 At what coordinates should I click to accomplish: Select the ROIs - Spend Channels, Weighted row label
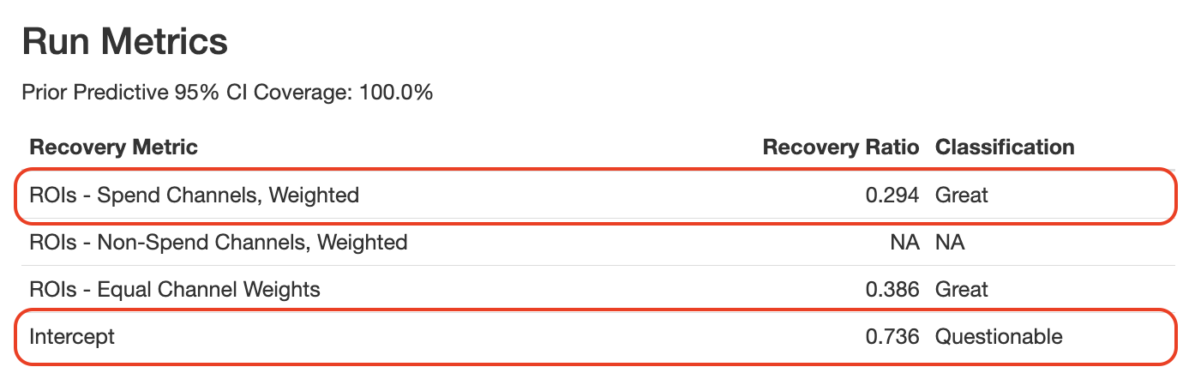194,196
